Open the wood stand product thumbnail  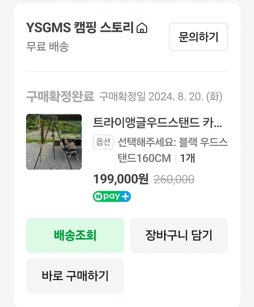(54, 142)
